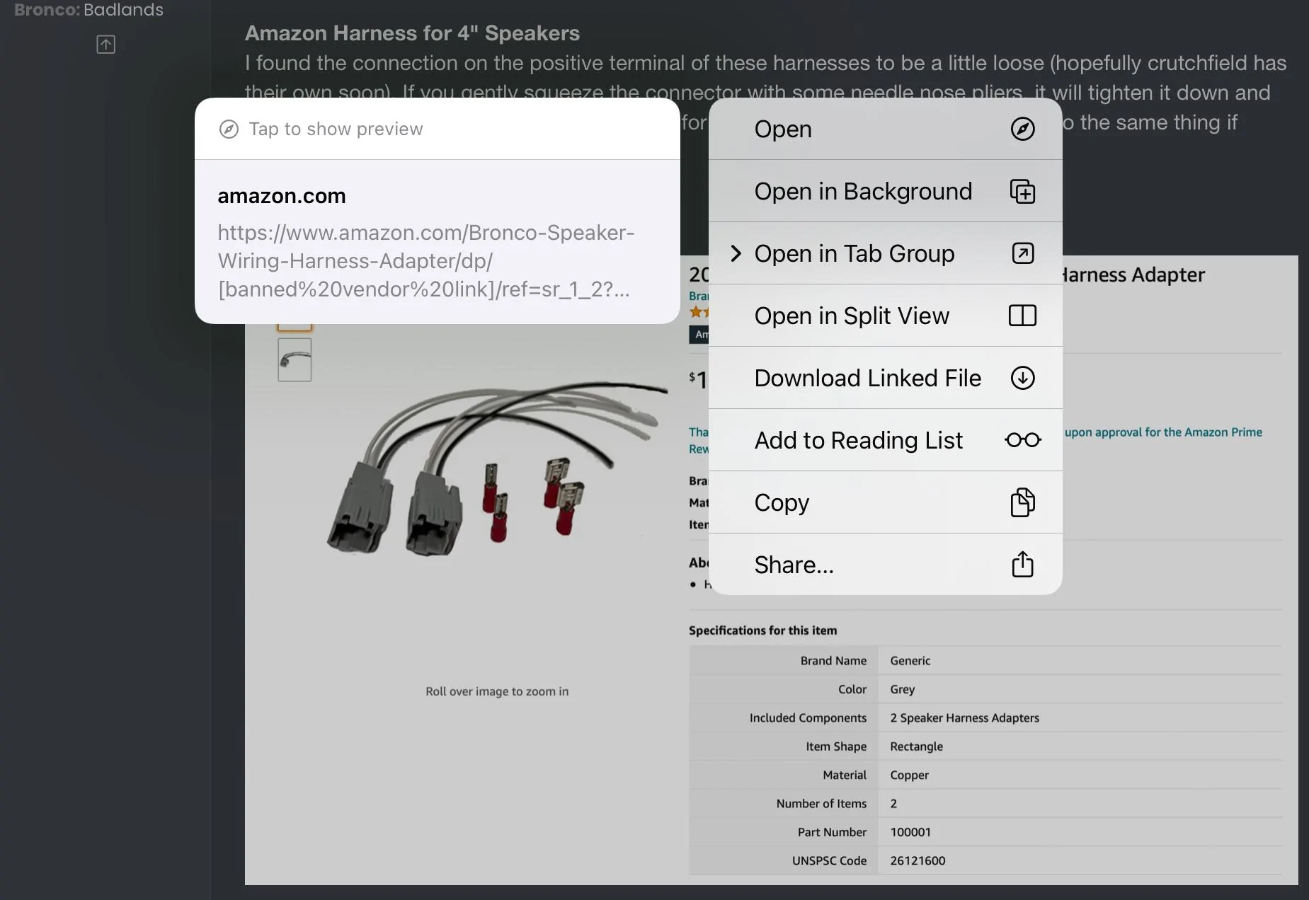Click the Share upload icon
This screenshot has height=900, width=1309.
[1022, 564]
